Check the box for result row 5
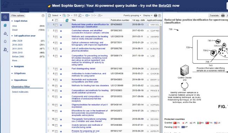Image resolution: width=228 pixels, height=133 pixels. [56, 49]
